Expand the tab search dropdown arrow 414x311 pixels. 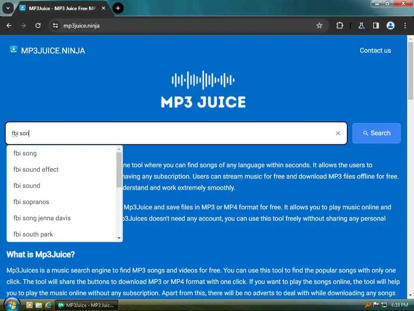click(x=8, y=8)
